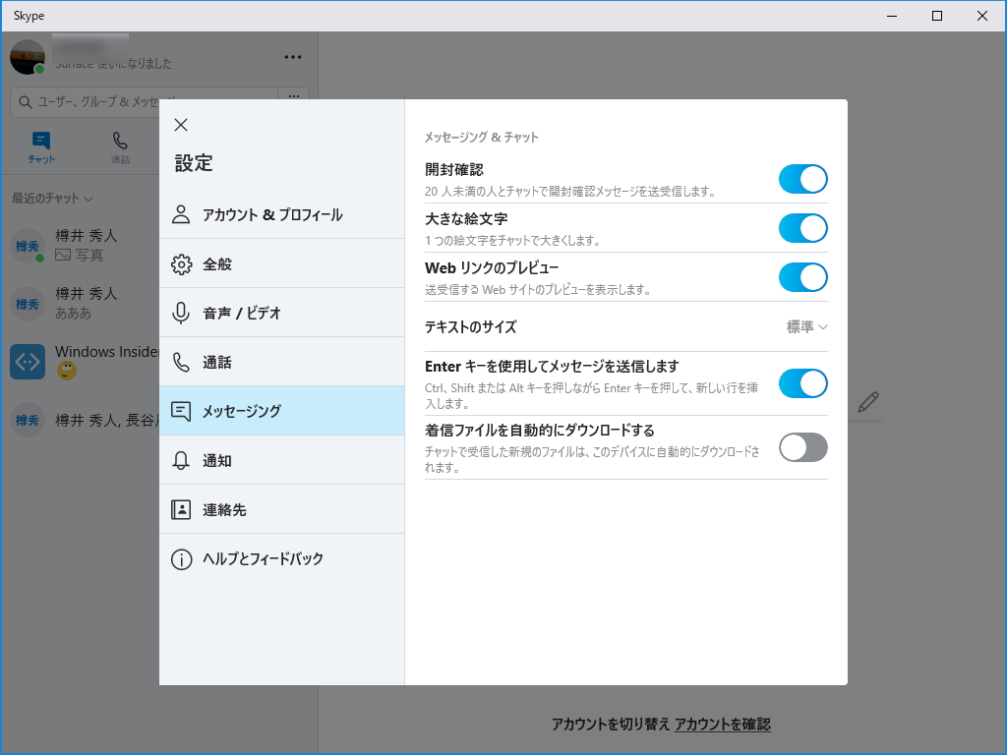The image size is (1007, 755).
Task: Click the ヘルプとフィードバック info icon
Action: pyautogui.click(x=182, y=559)
